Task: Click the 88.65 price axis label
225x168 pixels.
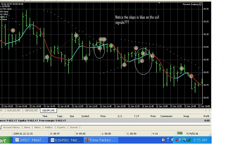Action: point(206,98)
